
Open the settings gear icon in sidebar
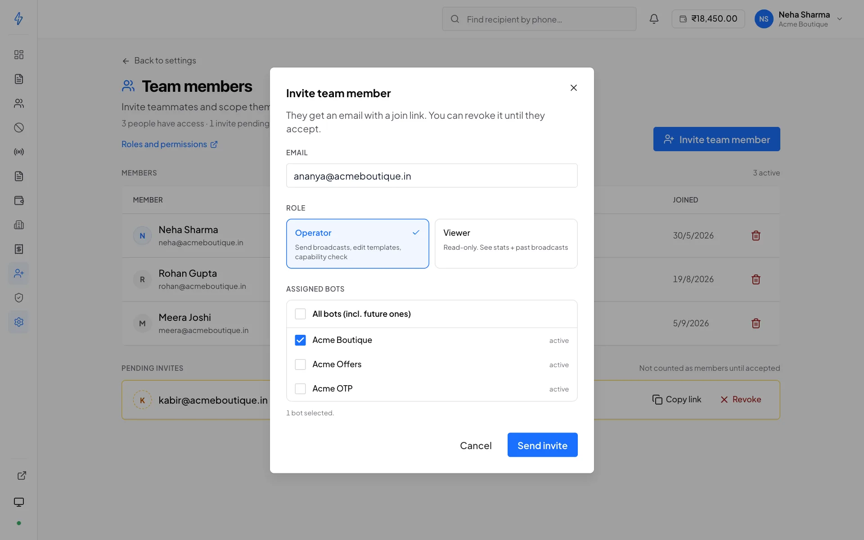pyautogui.click(x=18, y=322)
